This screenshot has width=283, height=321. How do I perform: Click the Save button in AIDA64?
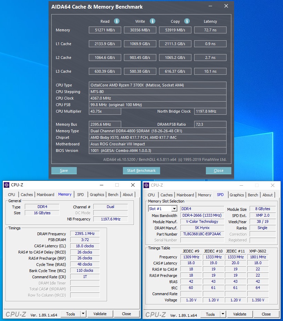pyautogui.click(x=64, y=170)
